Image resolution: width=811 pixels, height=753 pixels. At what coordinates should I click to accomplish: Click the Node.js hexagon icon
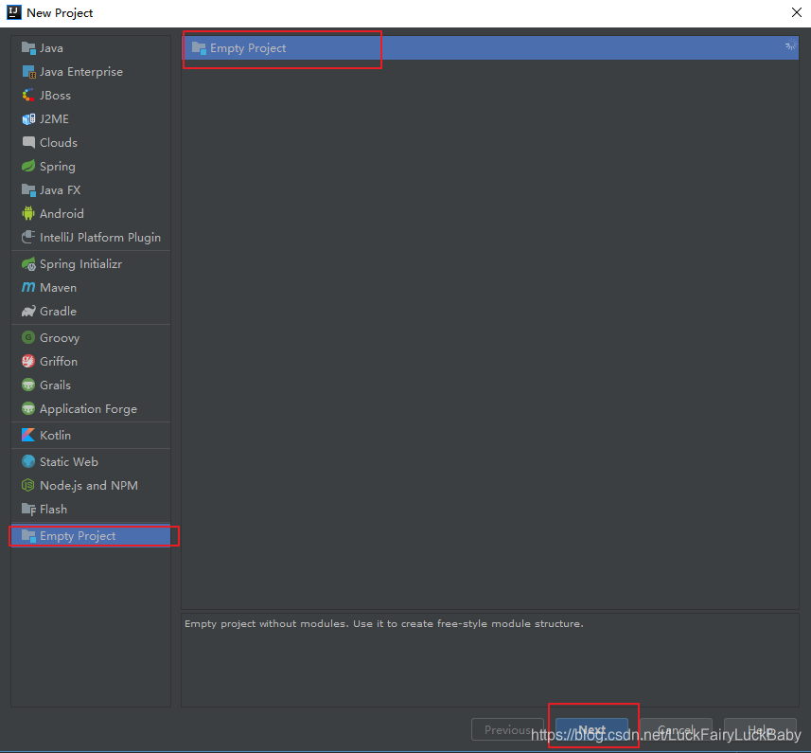28,486
